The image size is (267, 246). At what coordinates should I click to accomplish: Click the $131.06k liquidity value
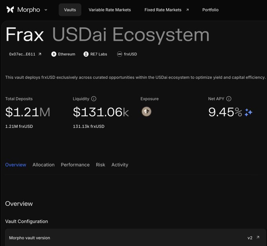click(x=101, y=112)
